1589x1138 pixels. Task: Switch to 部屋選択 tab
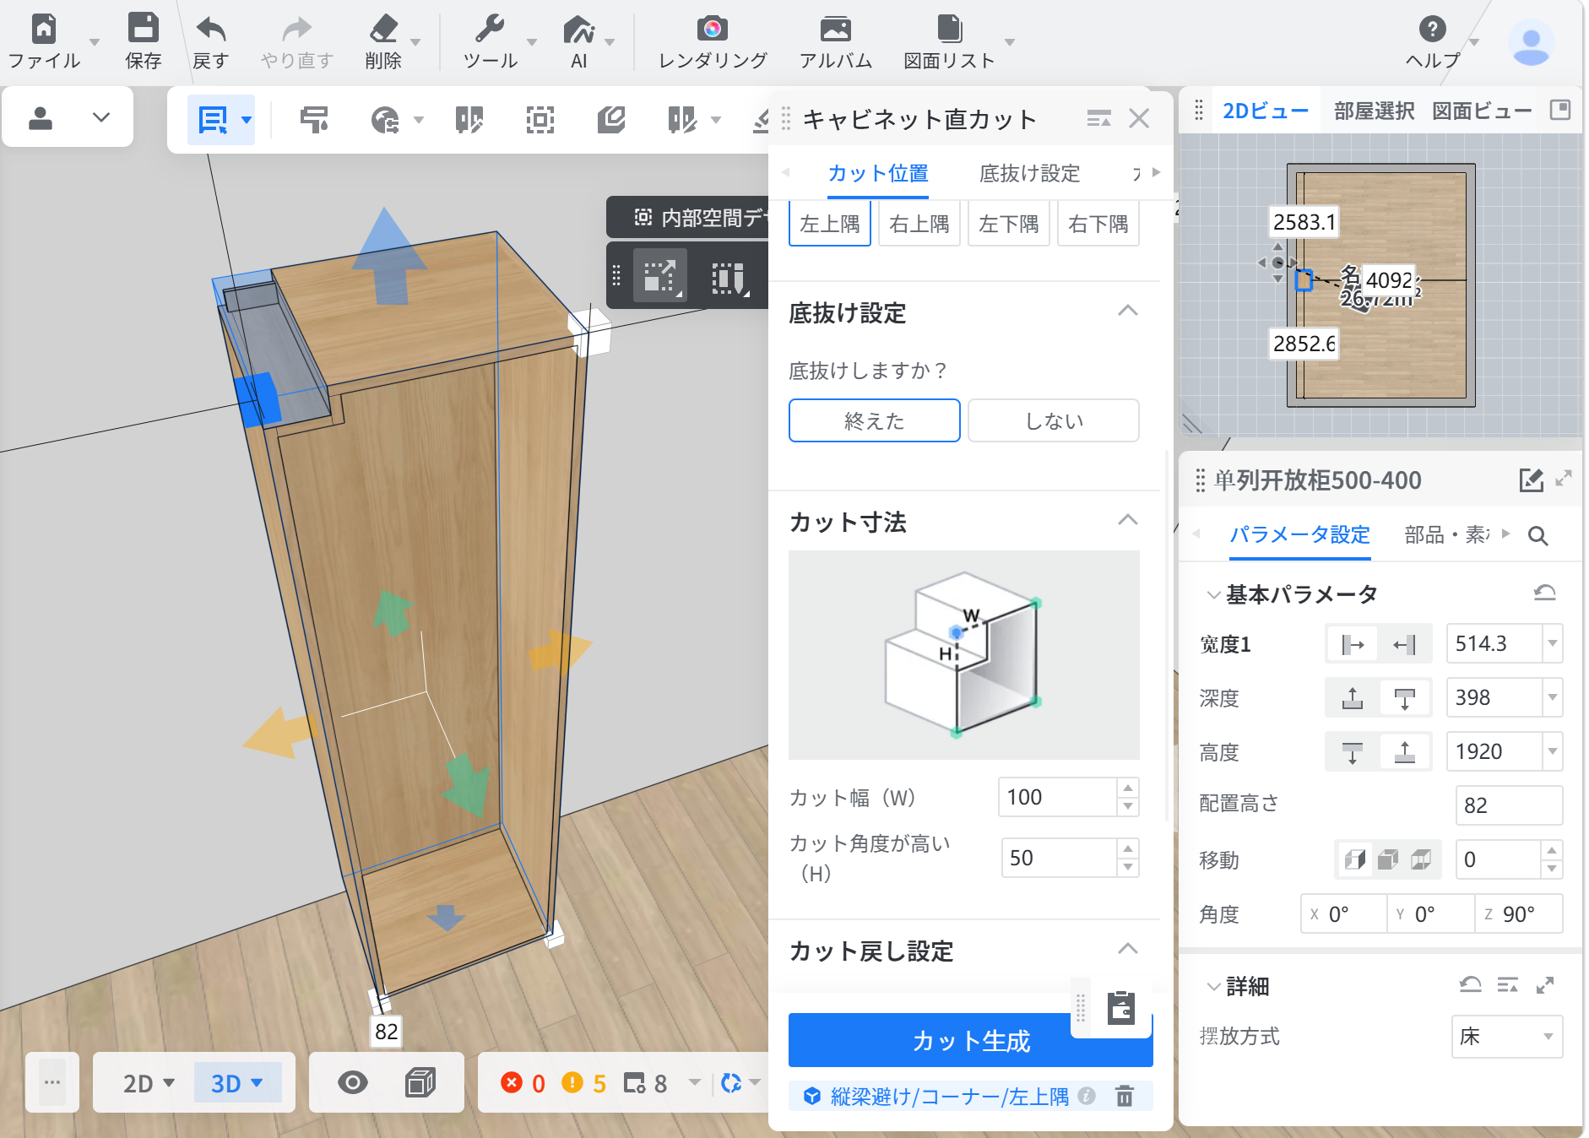point(1375,111)
